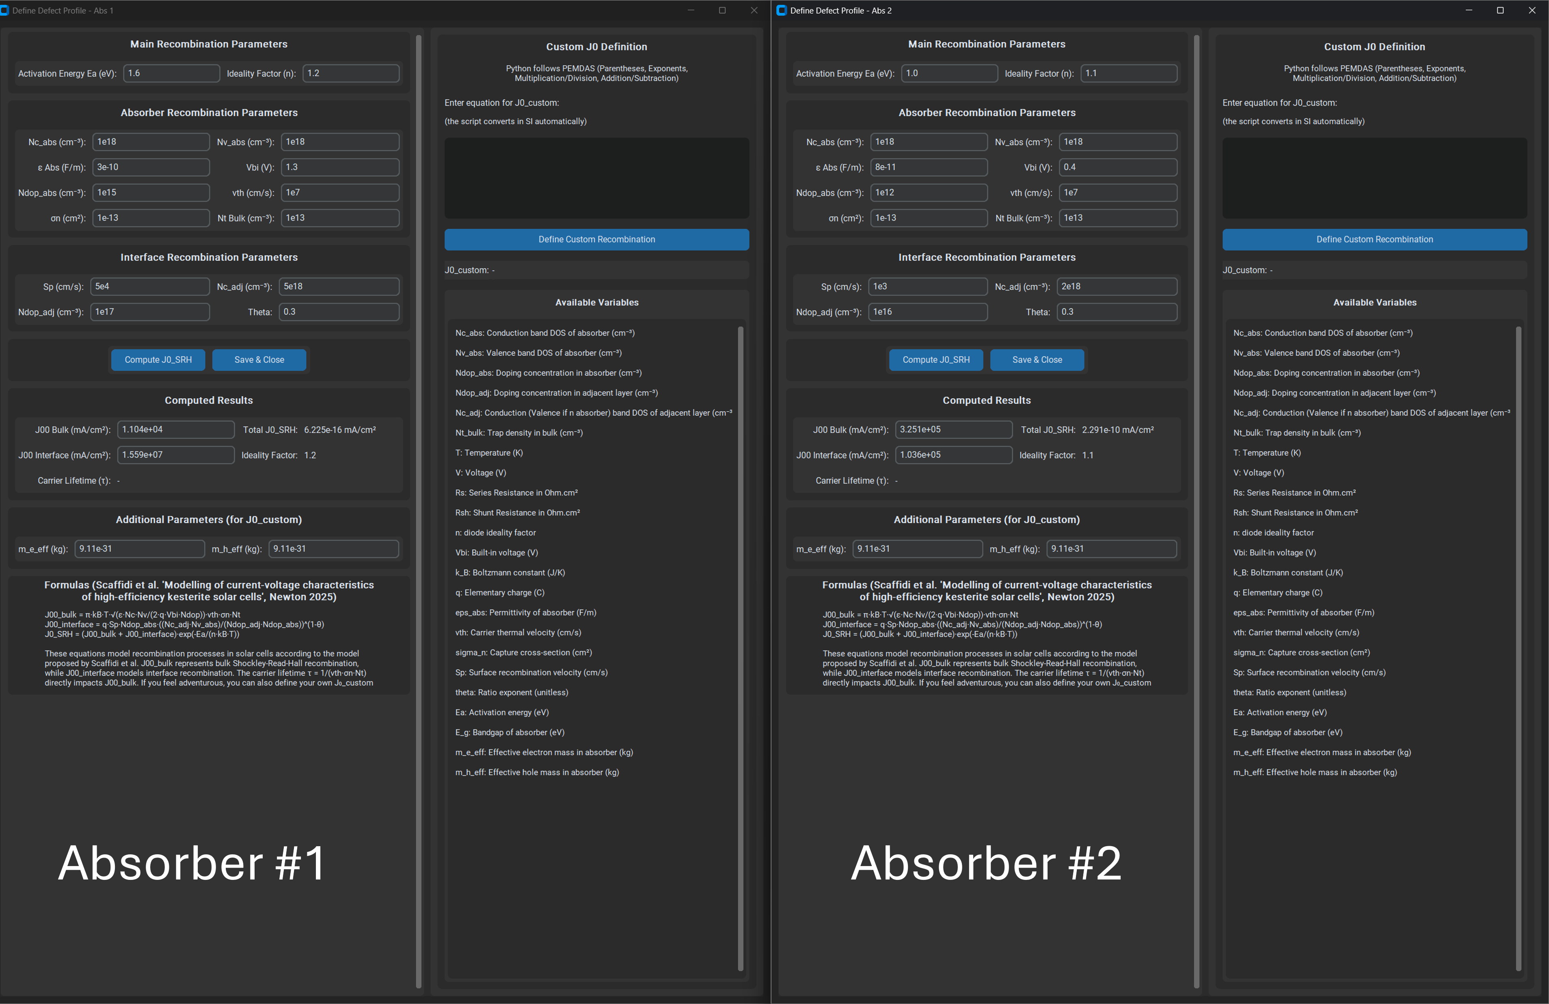Click Define Custom Recombination in Absorber 1
The image size is (1549, 1004).
point(596,239)
